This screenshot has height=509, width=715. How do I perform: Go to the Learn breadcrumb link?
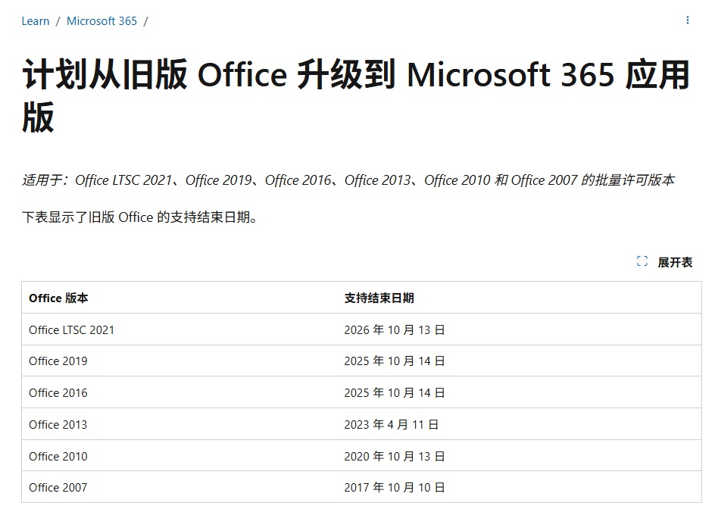click(x=36, y=21)
